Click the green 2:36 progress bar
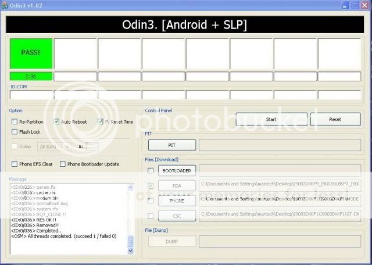The height and width of the screenshot is (265, 372). [31, 76]
